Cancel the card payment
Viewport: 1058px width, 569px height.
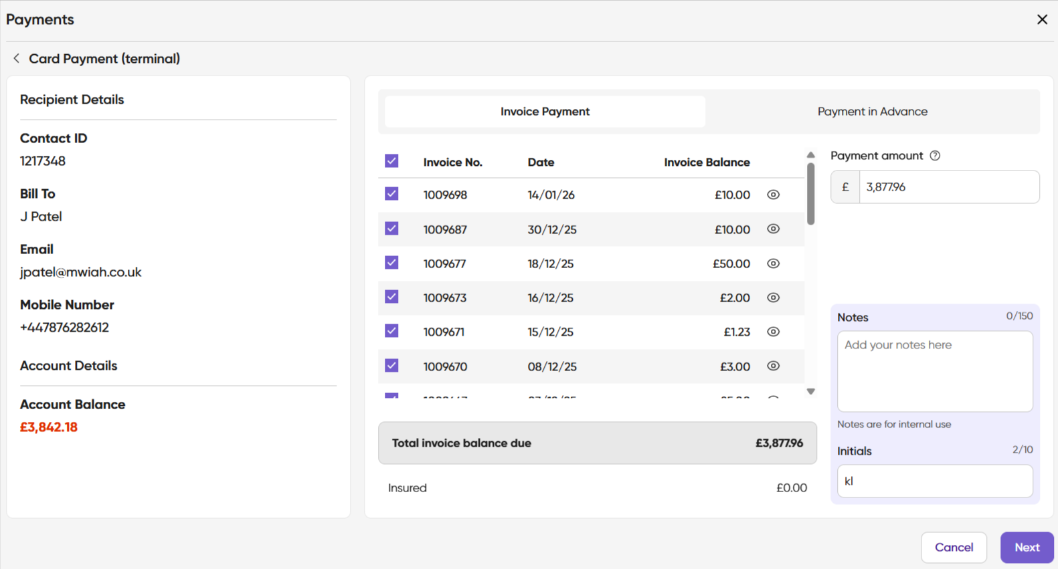(954, 548)
